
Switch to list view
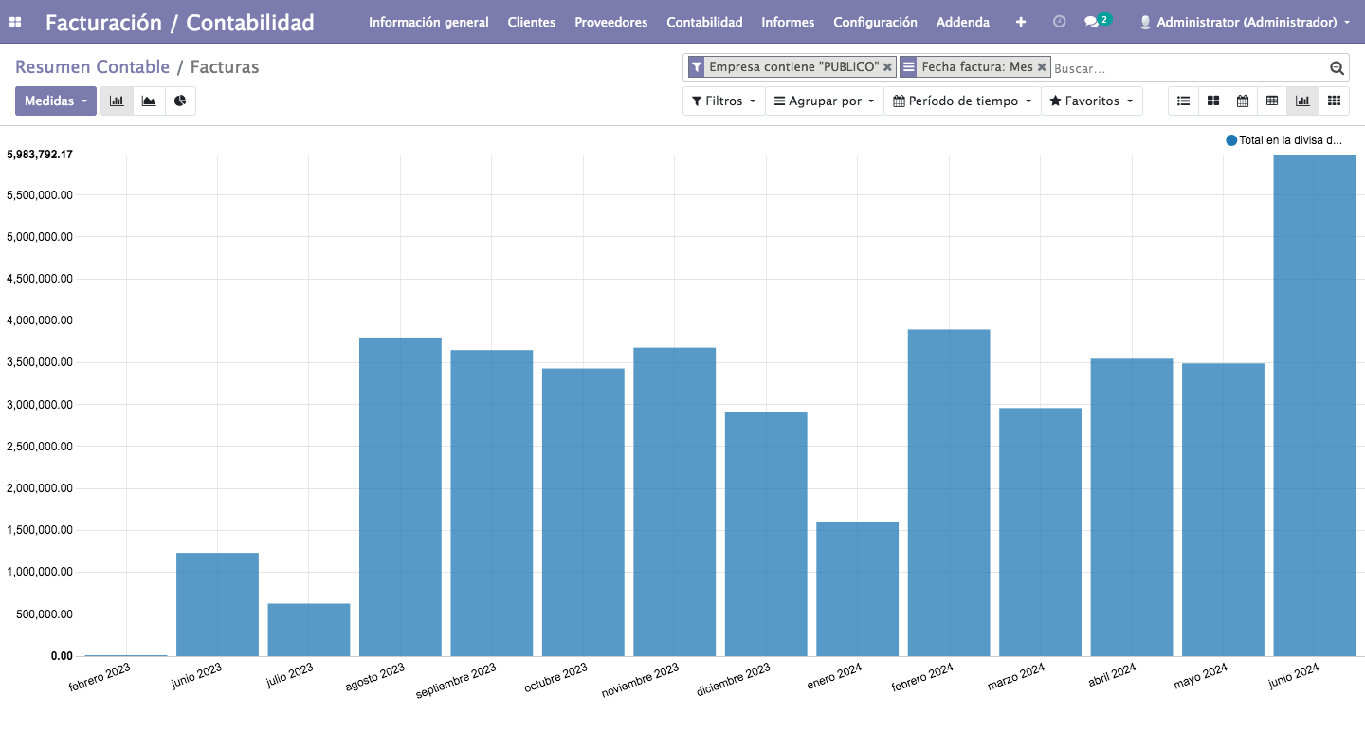click(x=1183, y=101)
